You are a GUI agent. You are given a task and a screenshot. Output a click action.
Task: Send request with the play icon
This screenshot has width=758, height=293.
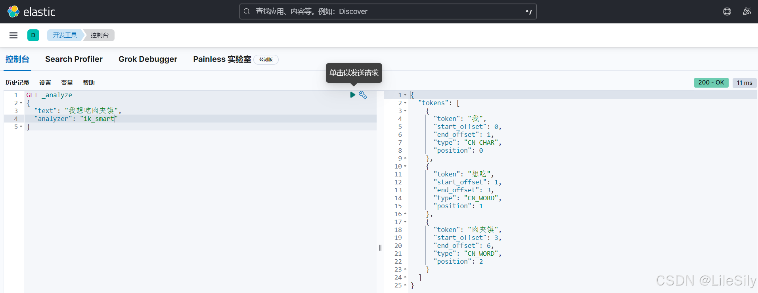[352, 95]
